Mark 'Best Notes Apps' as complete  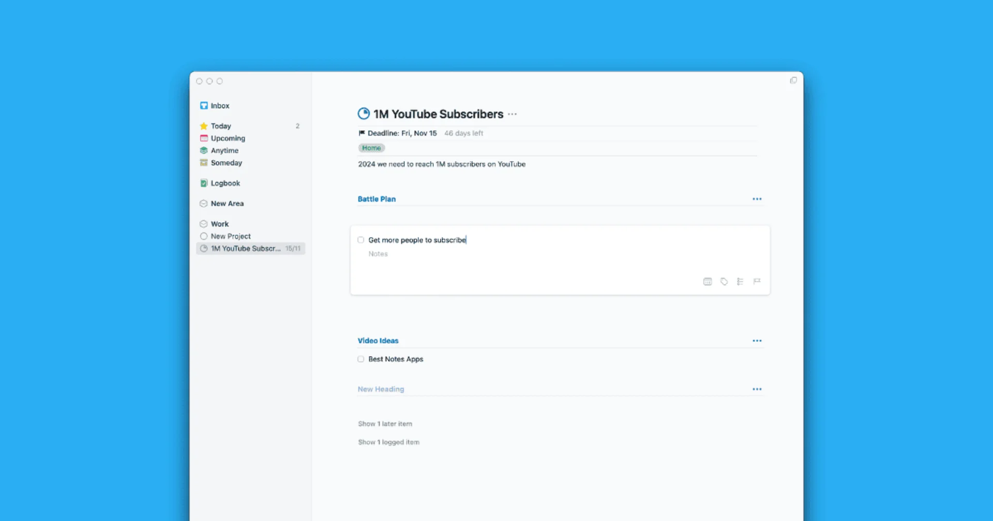click(360, 359)
